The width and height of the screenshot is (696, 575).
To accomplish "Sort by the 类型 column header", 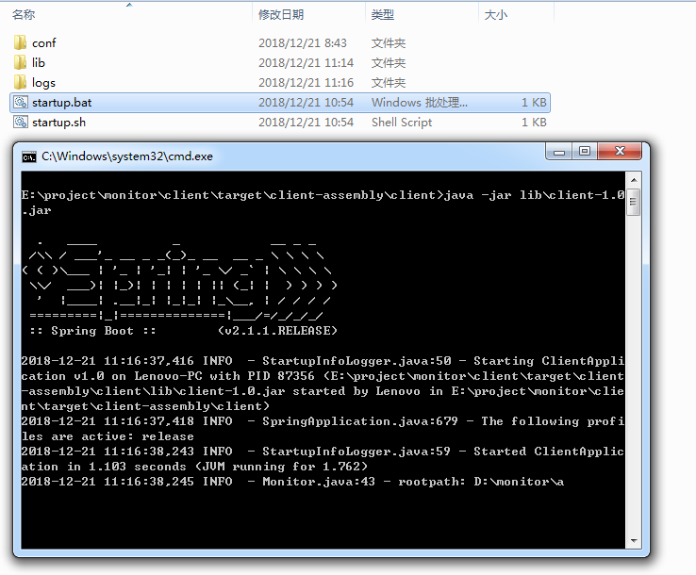I will 383,15.
